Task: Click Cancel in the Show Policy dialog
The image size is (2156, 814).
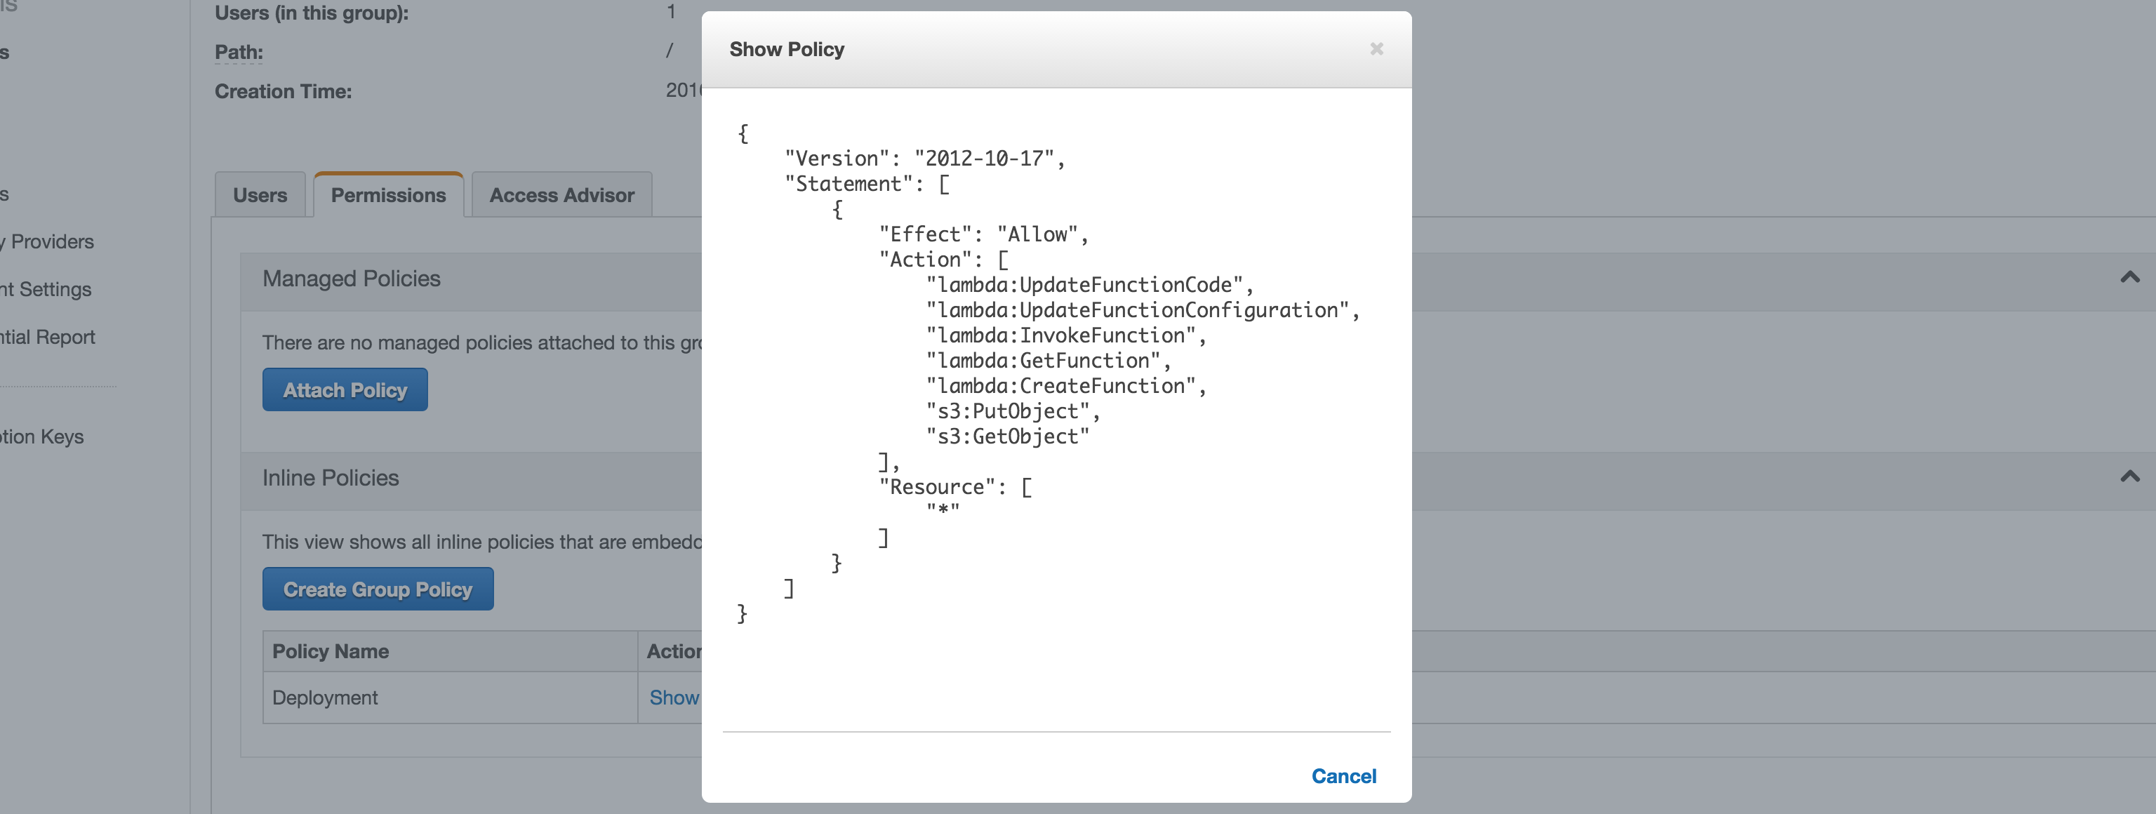Action: click(1343, 775)
